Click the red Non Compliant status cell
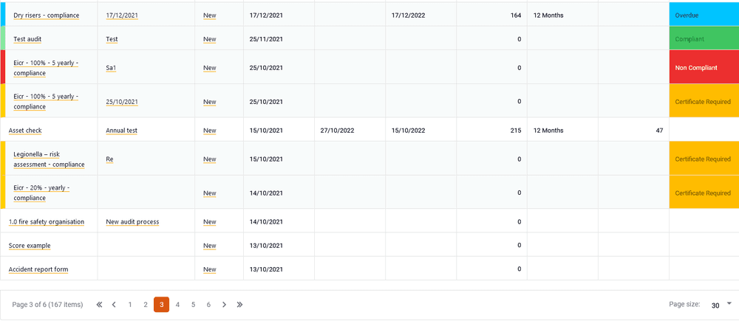The width and height of the screenshot is (739, 321). 704,68
